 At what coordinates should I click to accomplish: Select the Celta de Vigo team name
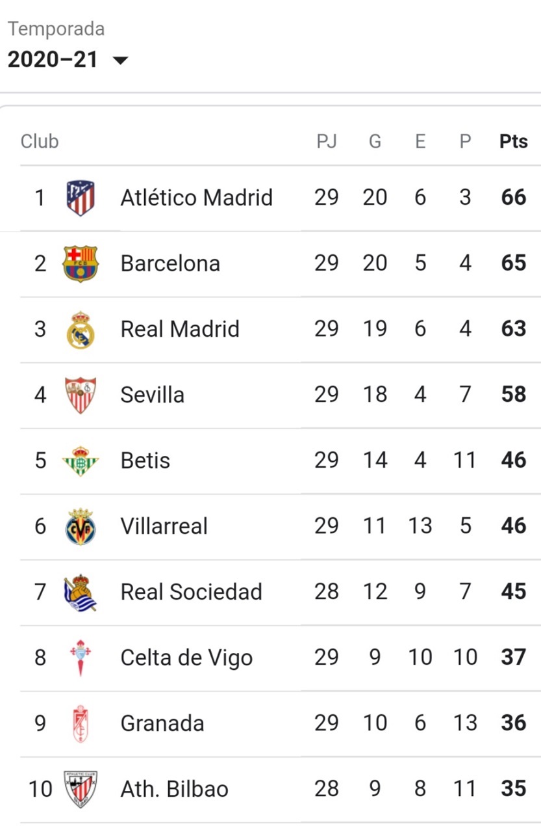click(x=186, y=658)
